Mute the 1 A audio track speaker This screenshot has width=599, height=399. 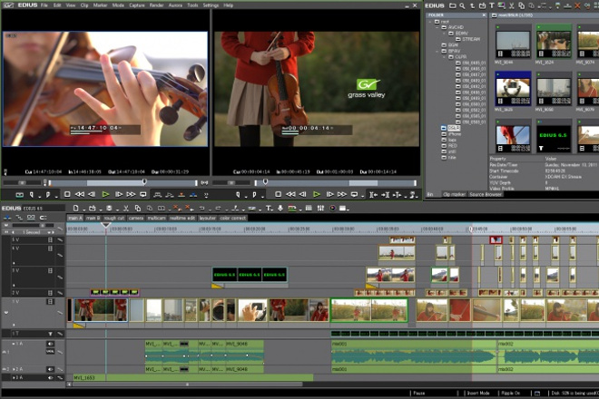(x=50, y=344)
